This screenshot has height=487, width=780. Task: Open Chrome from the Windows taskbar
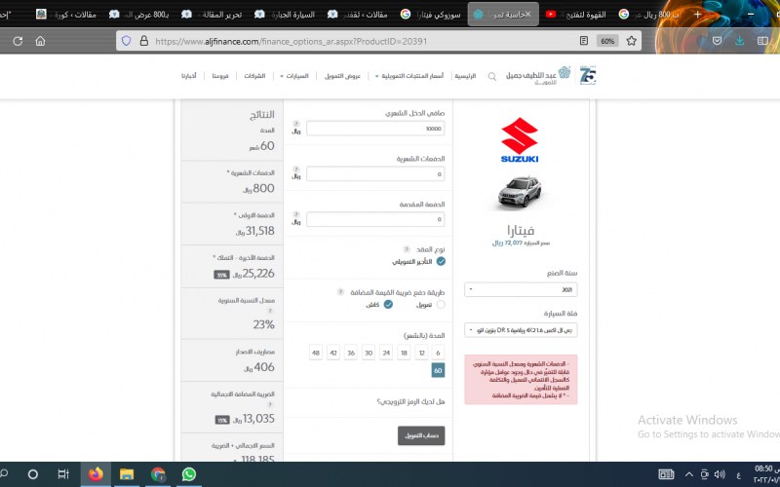[x=158, y=474]
